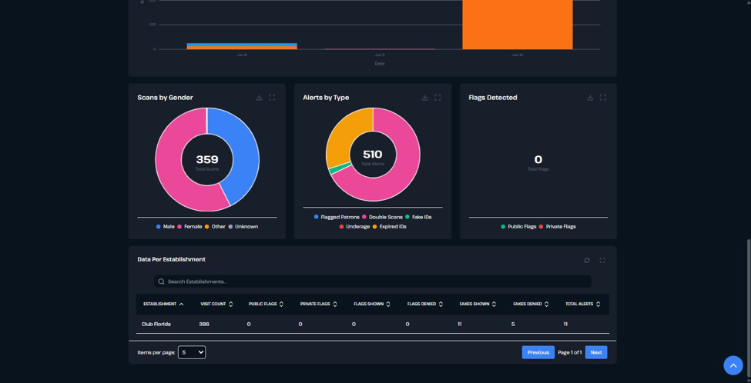Refresh the Data Per Establishment table

(x=587, y=260)
